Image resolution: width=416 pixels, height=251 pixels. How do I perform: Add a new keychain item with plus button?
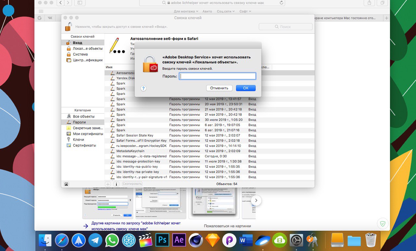108,184
